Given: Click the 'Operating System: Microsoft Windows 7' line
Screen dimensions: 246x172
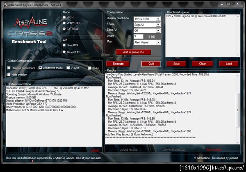Looking at the screenshot, I should click(x=34, y=94).
